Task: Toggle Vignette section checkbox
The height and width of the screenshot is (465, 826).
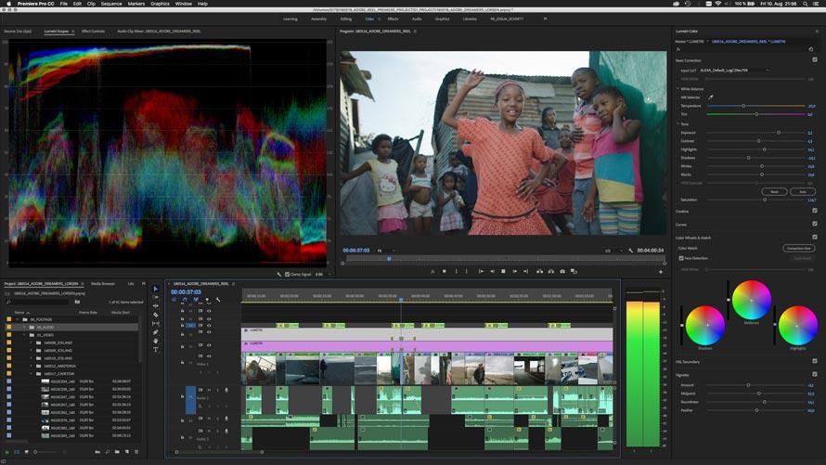Action: pos(815,374)
